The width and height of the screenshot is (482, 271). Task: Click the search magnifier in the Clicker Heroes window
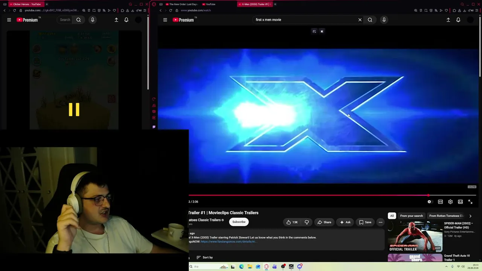(x=79, y=20)
